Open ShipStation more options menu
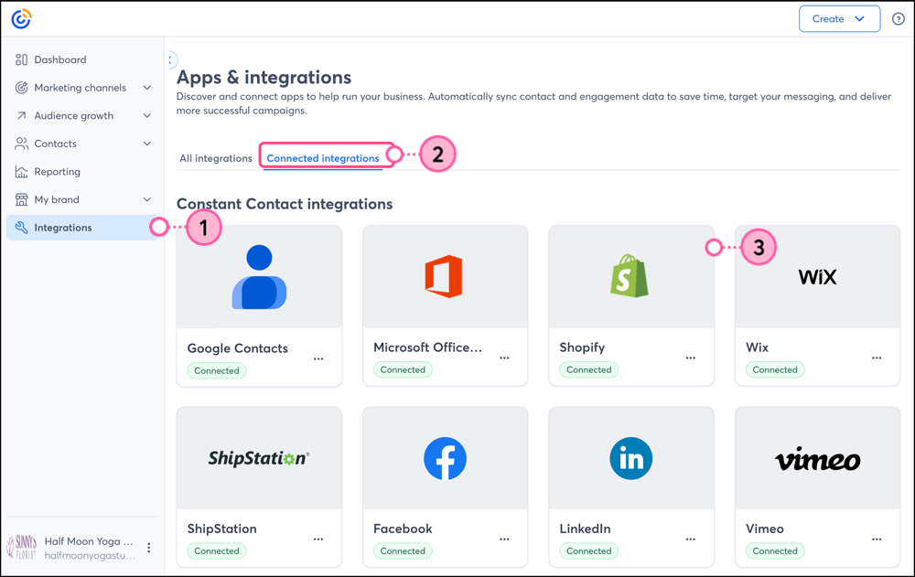Screen dimensions: 915x577 point(318,540)
